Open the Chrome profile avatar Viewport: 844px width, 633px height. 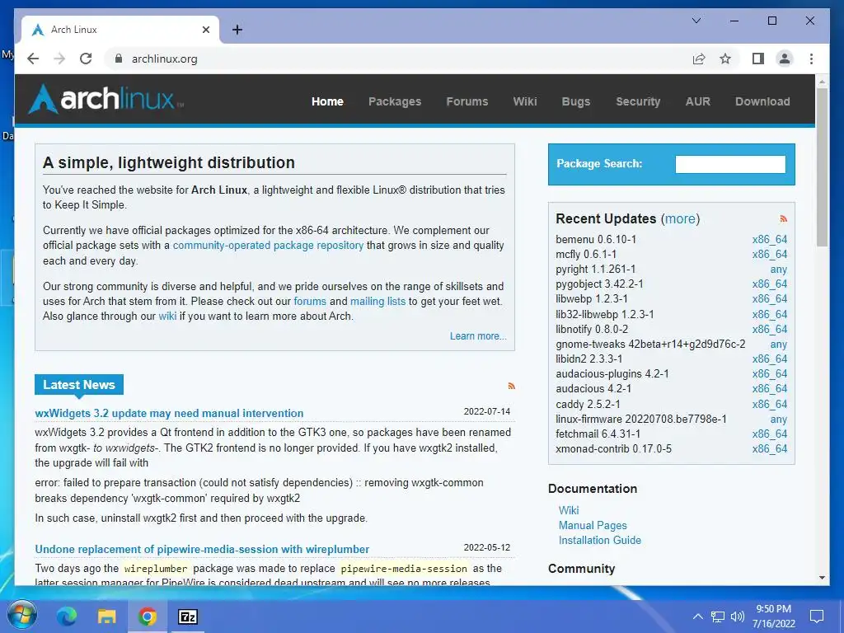(785, 59)
